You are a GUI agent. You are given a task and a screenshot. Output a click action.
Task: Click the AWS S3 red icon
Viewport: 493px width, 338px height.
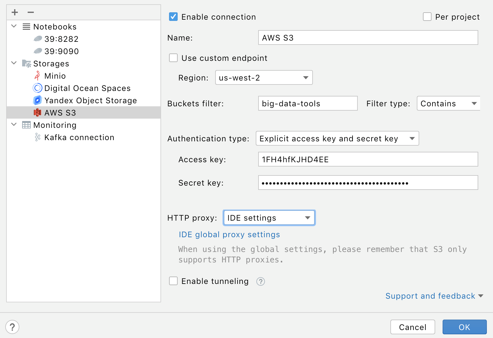point(37,113)
